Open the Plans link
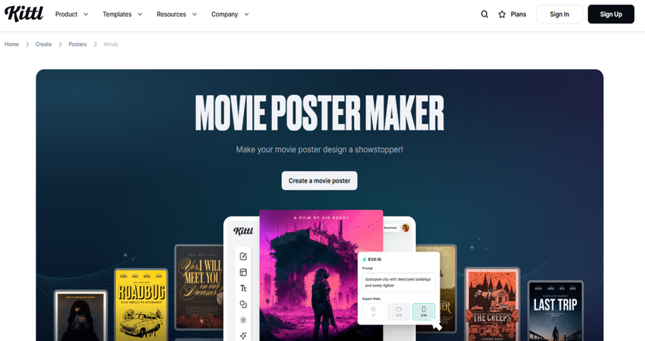 coord(518,14)
